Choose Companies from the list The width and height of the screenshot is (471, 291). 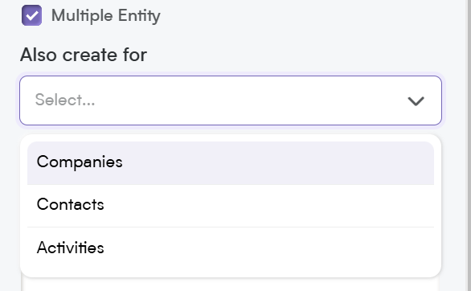pos(231,162)
